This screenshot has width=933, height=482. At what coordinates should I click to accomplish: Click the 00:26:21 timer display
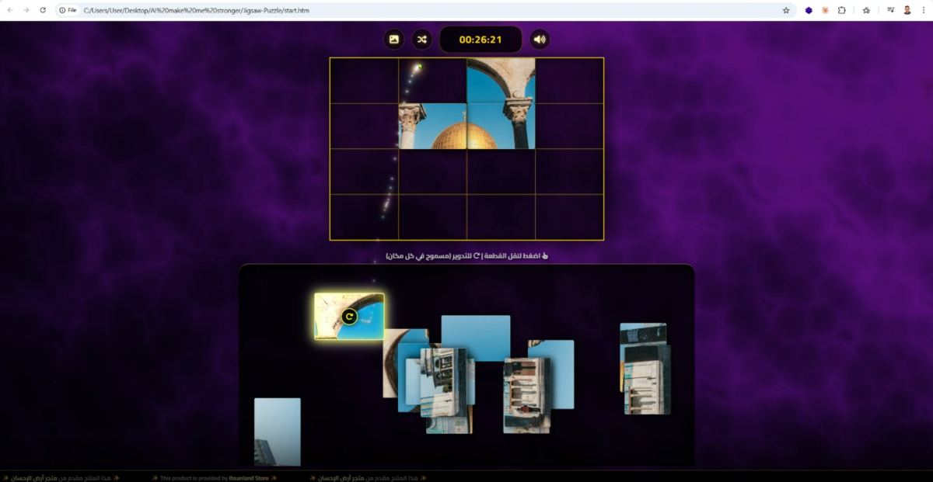480,40
